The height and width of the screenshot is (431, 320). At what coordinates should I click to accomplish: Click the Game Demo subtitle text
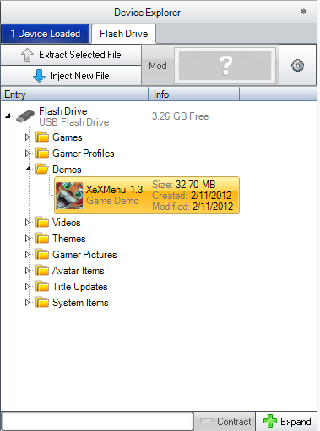point(112,201)
